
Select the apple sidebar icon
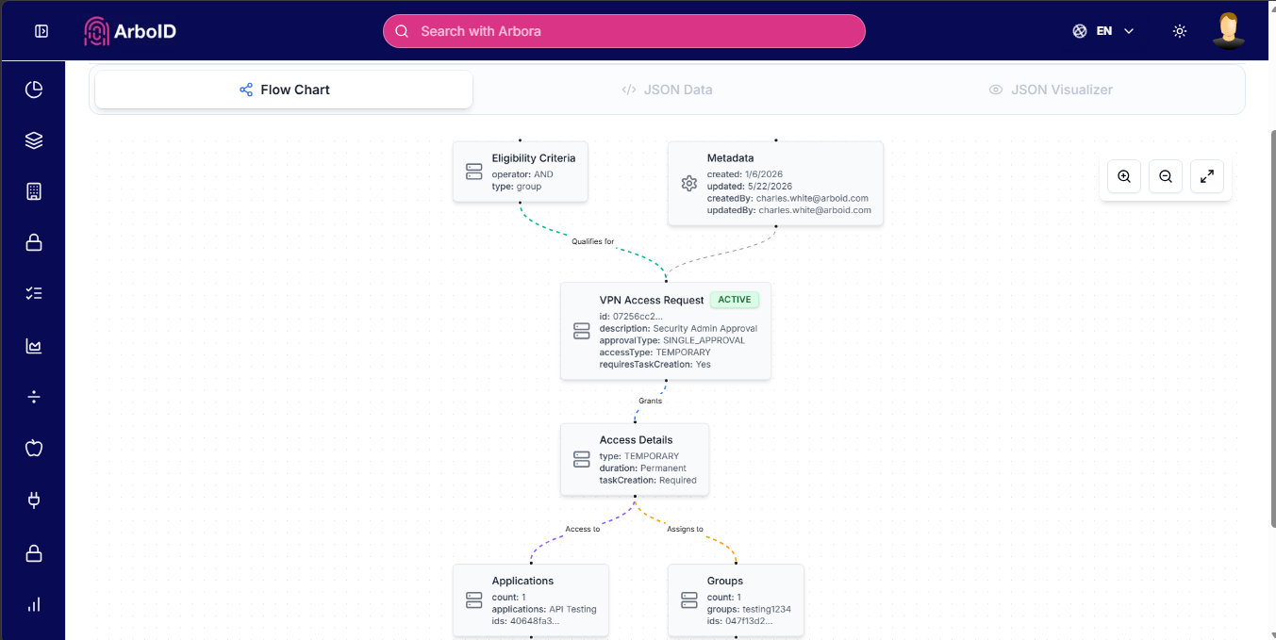point(34,448)
